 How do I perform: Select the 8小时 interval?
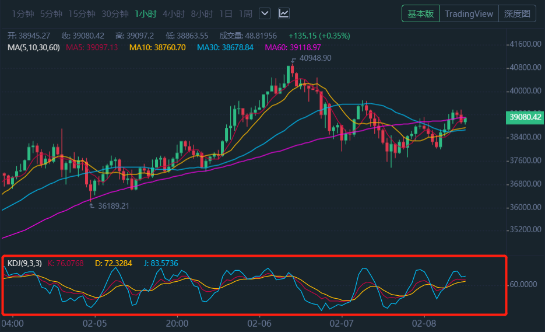pyautogui.click(x=202, y=13)
